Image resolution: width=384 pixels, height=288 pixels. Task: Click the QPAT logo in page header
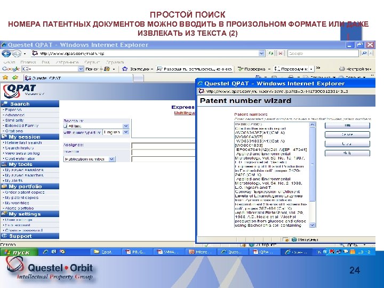point(20,91)
